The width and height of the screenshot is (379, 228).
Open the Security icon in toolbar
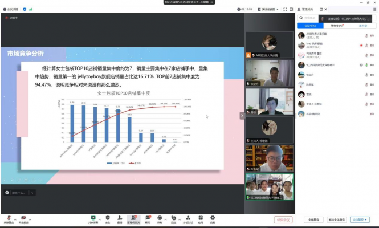(107, 218)
